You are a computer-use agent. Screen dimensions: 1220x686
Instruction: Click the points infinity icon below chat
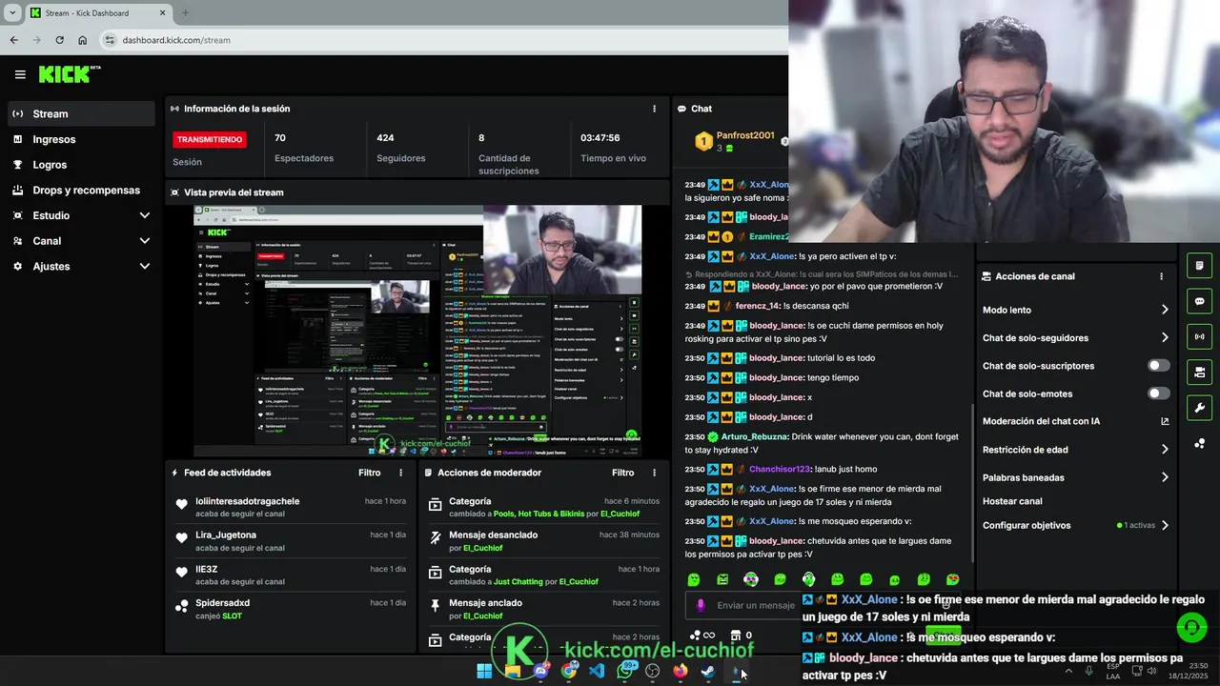(x=702, y=636)
